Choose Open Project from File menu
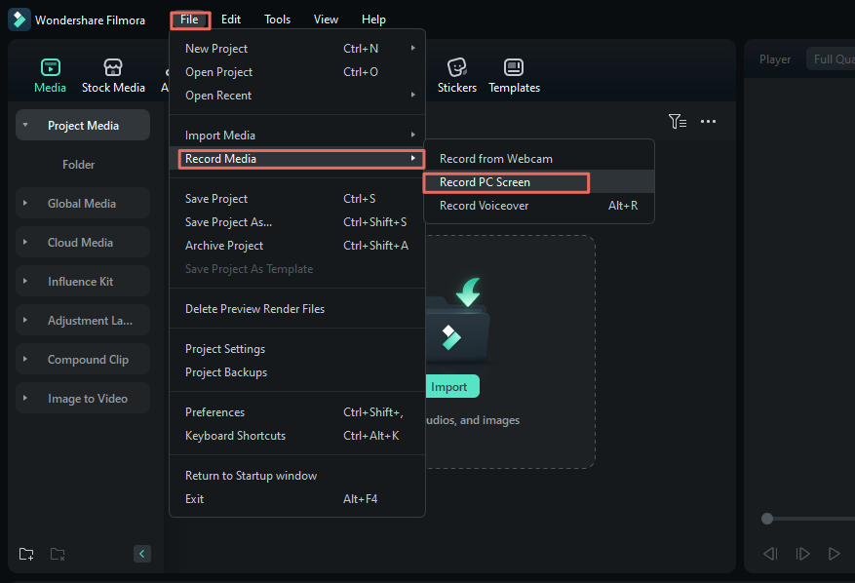 [297, 72]
